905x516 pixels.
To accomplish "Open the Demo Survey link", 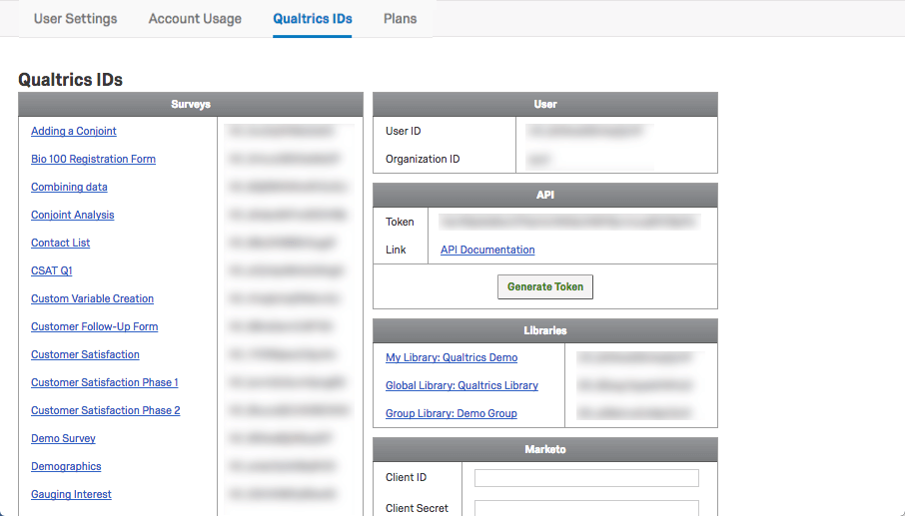I will click(63, 438).
